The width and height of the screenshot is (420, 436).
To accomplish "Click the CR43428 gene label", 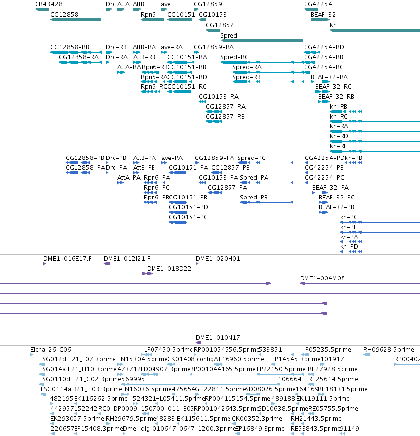I will 49,4.
